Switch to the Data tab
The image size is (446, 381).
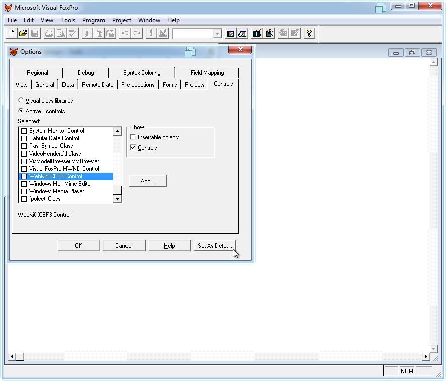(68, 85)
